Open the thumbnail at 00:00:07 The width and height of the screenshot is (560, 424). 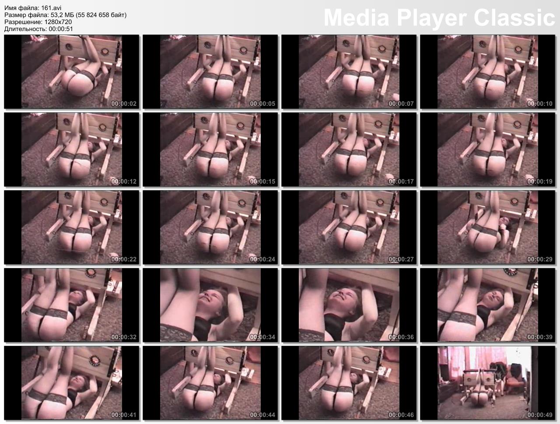point(349,72)
